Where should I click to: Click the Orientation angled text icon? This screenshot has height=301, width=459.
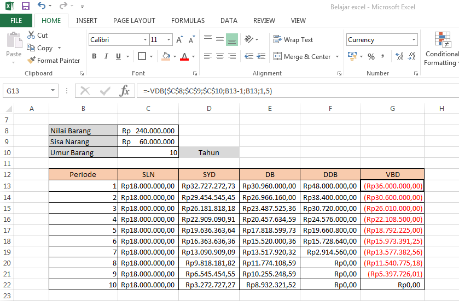(x=249, y=39)
